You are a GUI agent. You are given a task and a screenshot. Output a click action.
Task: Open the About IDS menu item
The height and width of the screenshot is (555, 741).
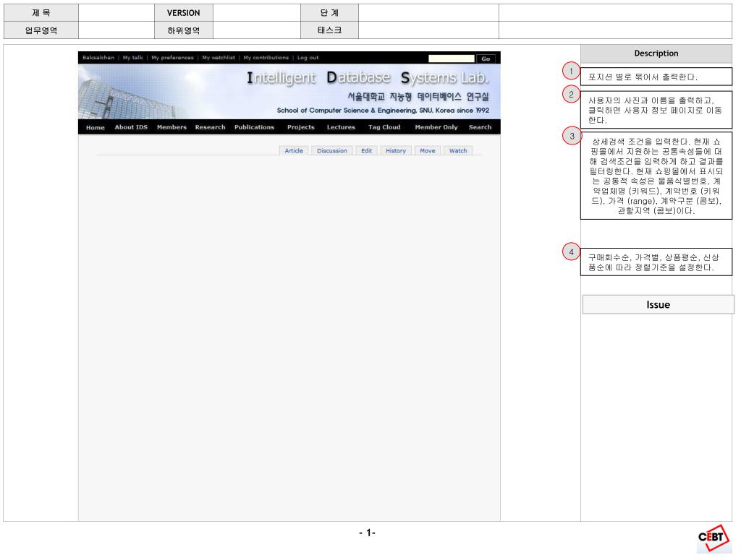[132, 127]
